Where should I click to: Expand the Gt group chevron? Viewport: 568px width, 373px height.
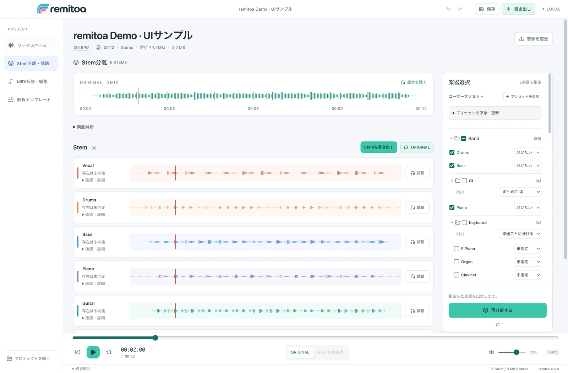coord(452,180)
